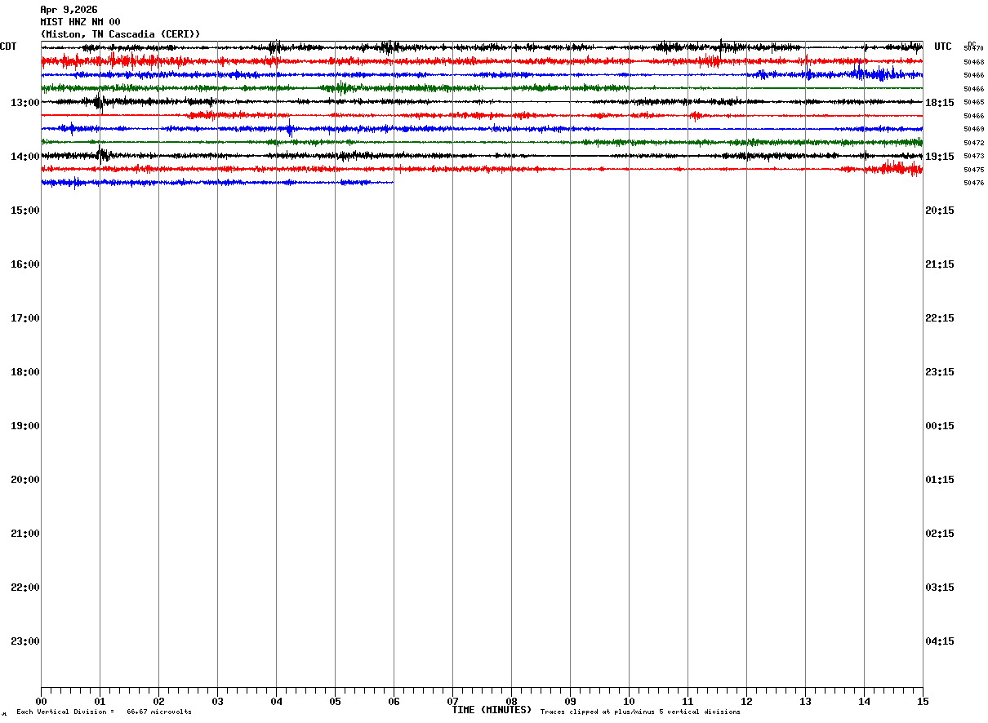Click the "21:00" CDT hour label
988x723 pixels.
(x=25, y=534)
